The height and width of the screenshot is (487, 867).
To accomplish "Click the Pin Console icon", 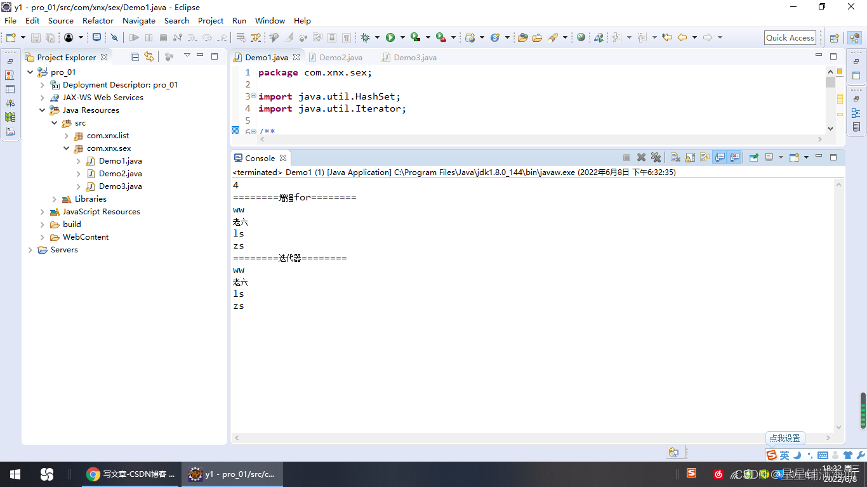I will click(x=753, y=157).
